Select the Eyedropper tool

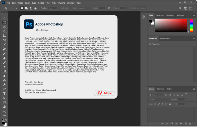coord(4,45)
